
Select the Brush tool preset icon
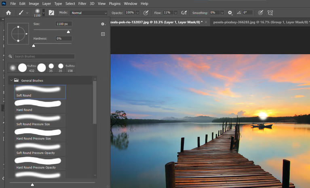[x=21, y=13]
